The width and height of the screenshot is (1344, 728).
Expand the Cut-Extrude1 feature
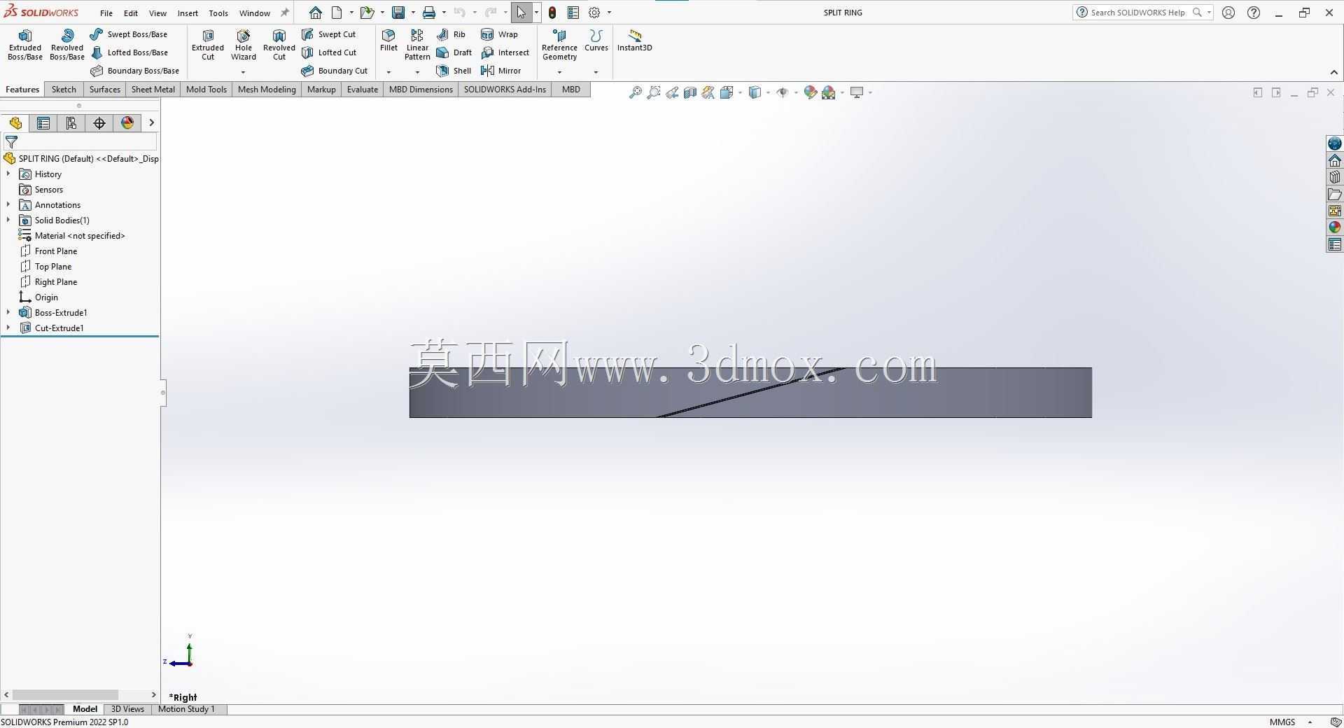8,328
